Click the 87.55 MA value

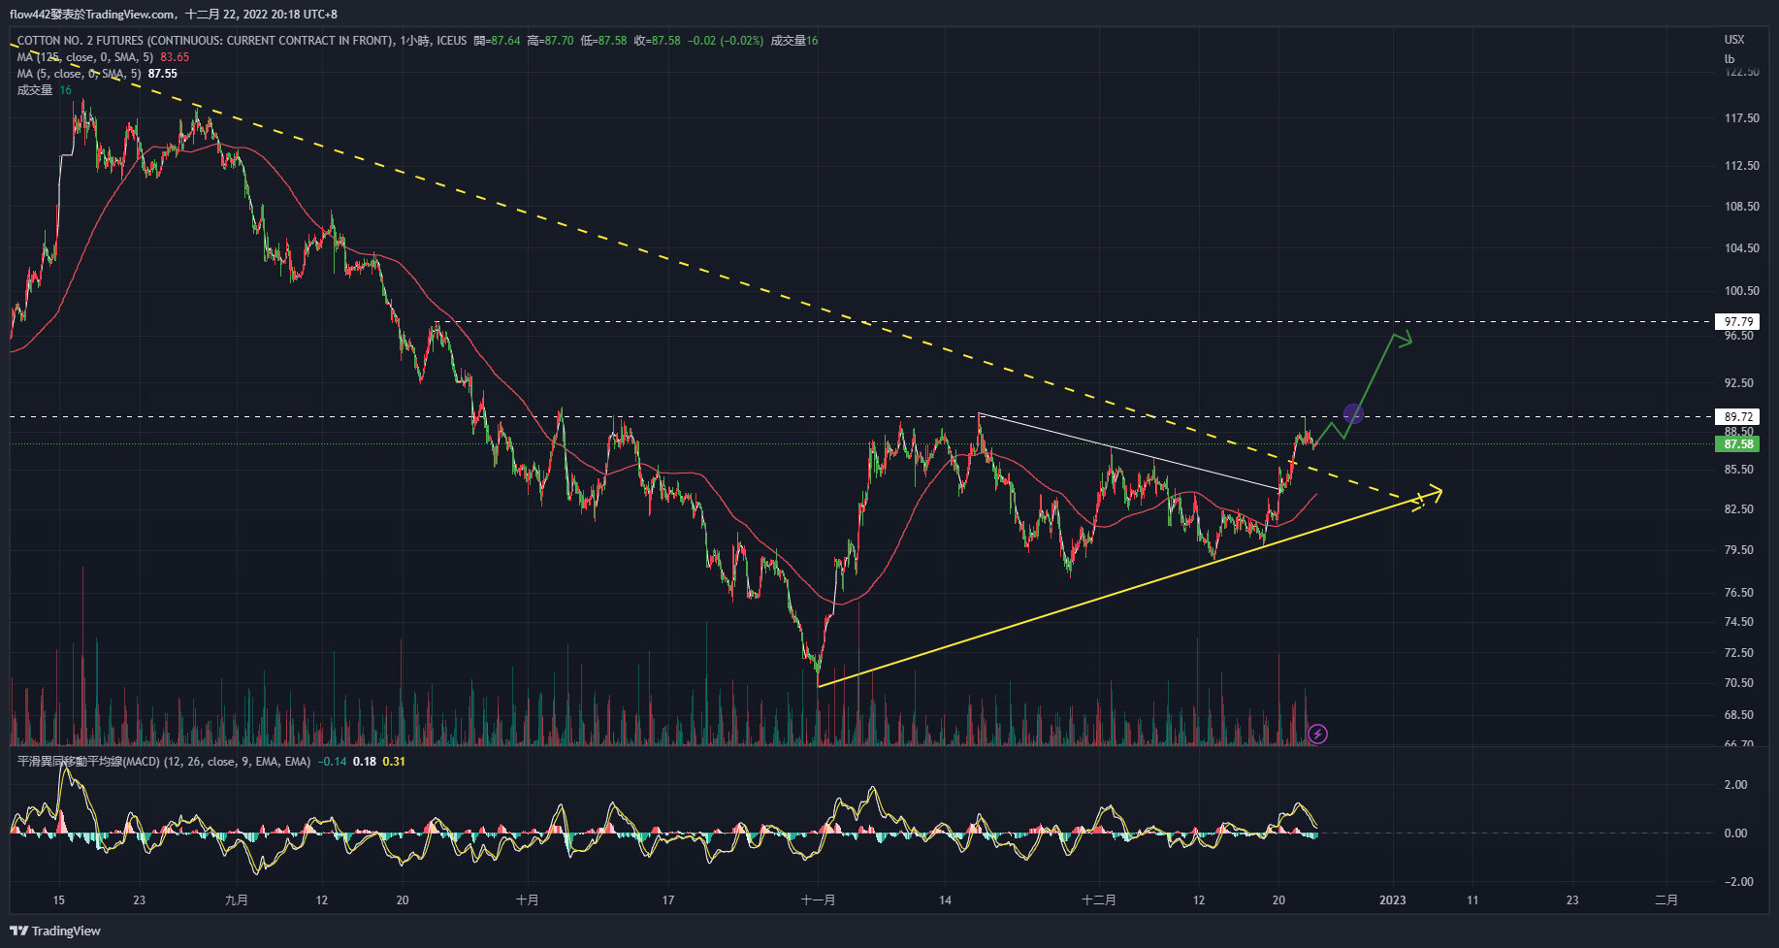(162, 74)
